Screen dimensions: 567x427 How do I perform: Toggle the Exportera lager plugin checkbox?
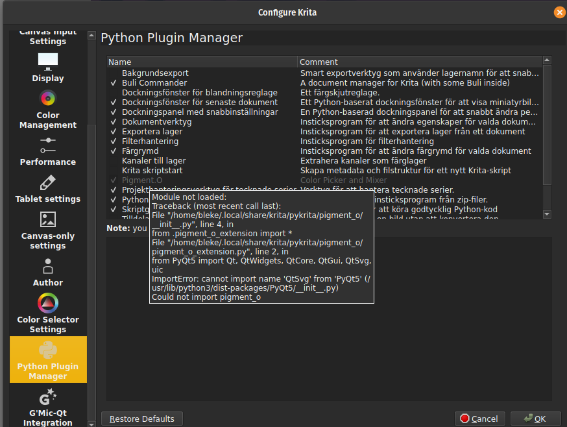click(x=114, y=132)
